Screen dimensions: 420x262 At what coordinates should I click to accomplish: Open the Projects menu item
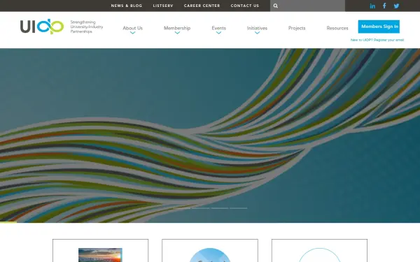(x=297, y=28)
